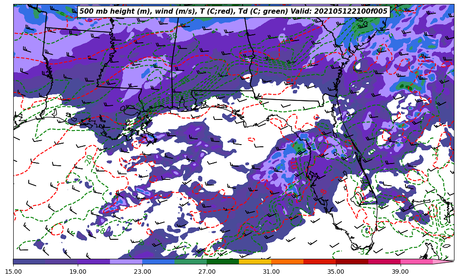Click the green "20" dewpoint contour label
The width and height of the screenshot is (458, 279).
89,160
